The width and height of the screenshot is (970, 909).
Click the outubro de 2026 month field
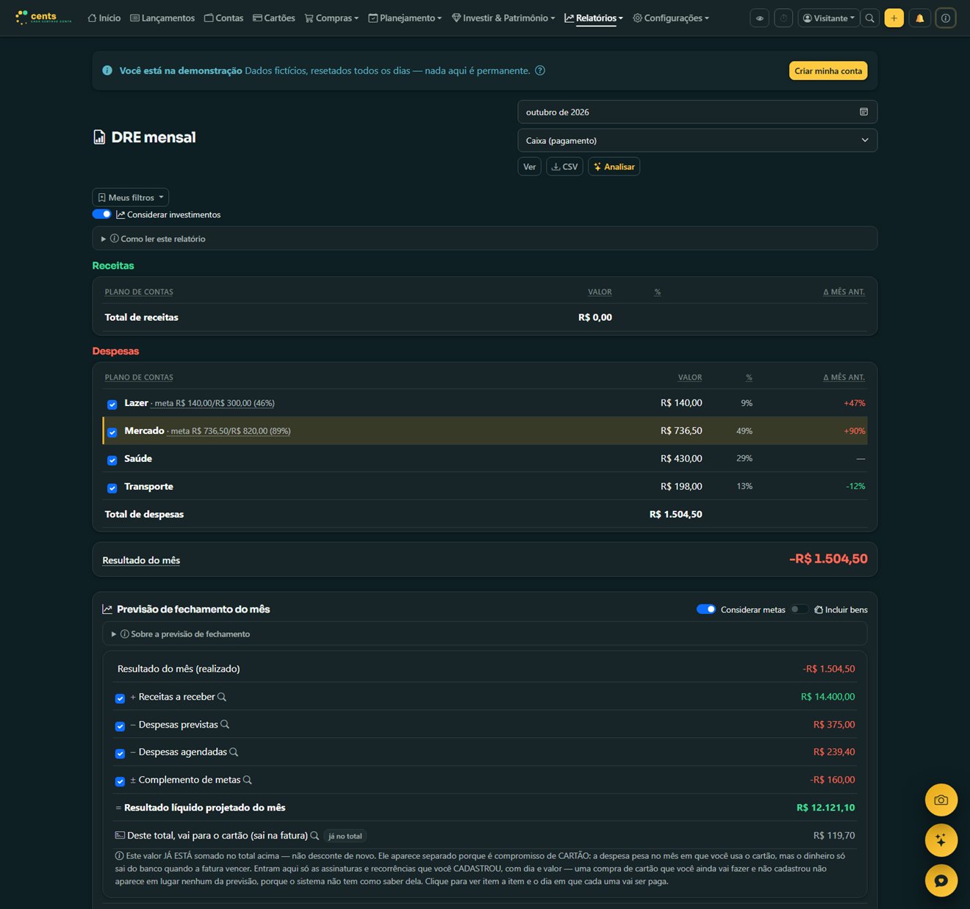tap(697, 112)
